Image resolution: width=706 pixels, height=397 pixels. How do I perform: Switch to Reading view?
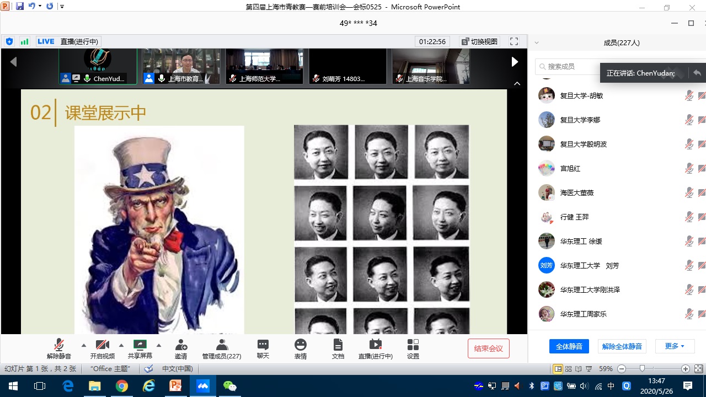(579, 369)
